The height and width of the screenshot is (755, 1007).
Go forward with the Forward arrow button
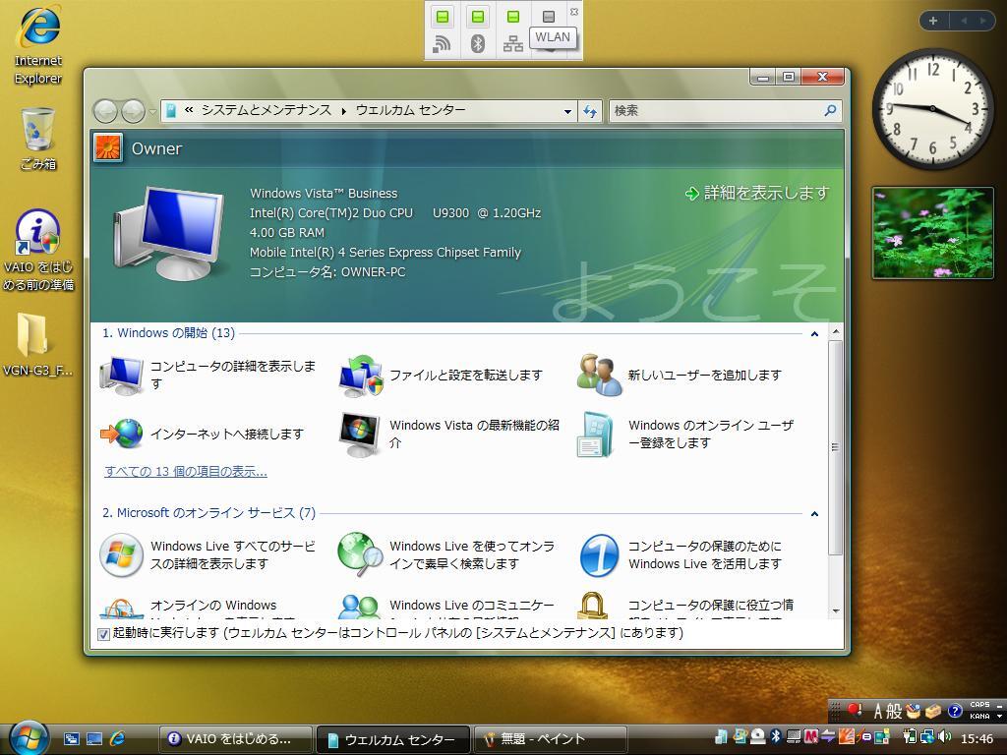coord(133,111)
